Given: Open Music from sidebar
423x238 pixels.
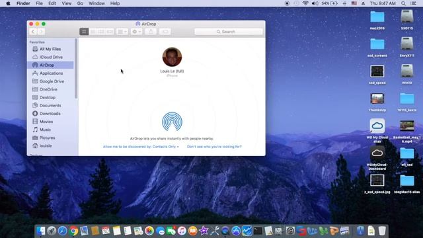Looking at the screenshot, I should [x=50, y=130].
